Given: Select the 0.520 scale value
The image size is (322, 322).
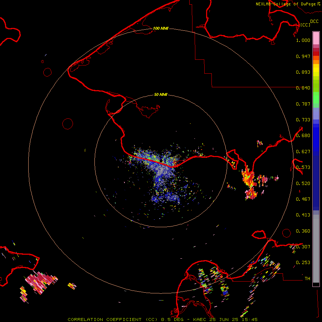Looking at the screenshot, I should click(x=303, y=184).
